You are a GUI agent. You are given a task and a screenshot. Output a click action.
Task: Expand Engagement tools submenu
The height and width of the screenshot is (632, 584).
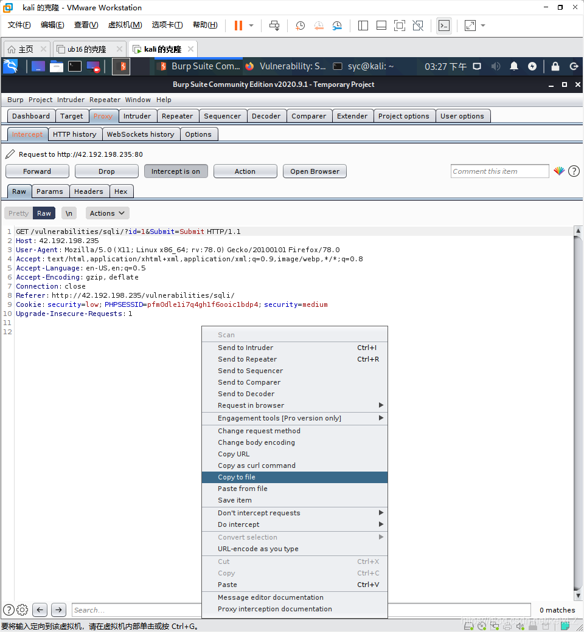[294, 418]
